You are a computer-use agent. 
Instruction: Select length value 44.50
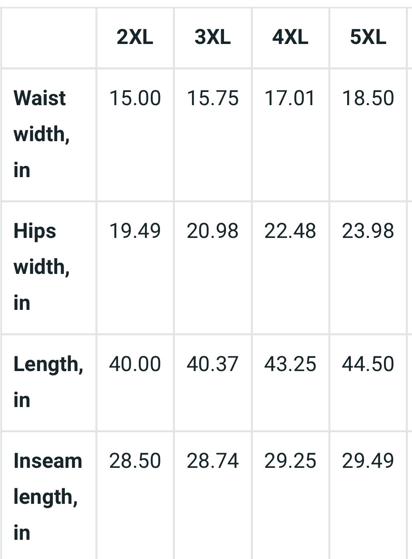(x=368, y=364)
